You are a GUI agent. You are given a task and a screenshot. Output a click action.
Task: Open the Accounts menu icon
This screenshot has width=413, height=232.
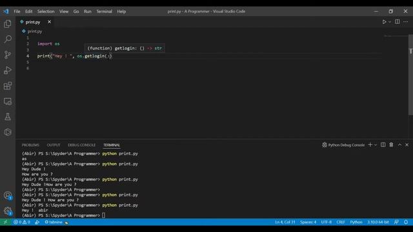pyautogui.click(x=8, y=196)
